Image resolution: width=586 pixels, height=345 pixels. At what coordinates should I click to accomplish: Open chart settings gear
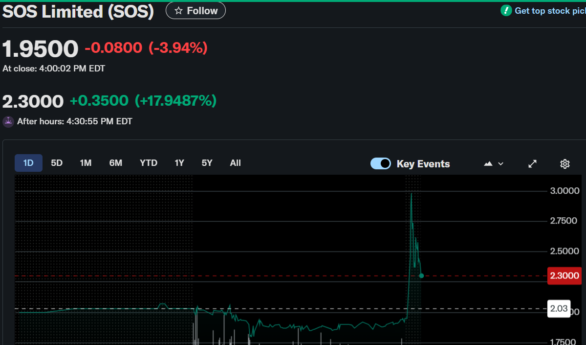pyautogui.click(x=564, y=164)
